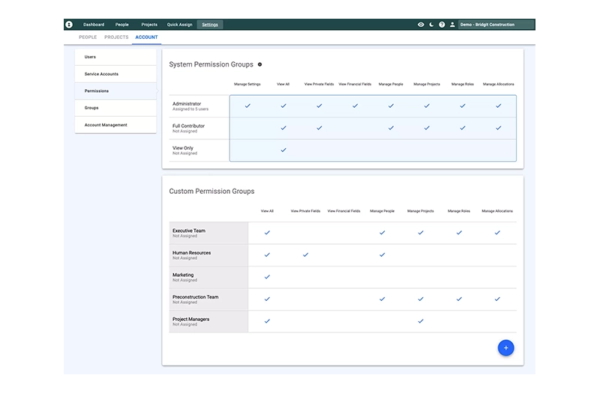Open Demo - Bridgit Construction account selector
The image size is (600, 393).
pyautogui.click(x=496, y=25)
